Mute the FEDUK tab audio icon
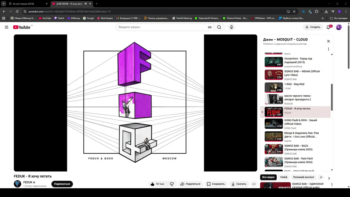This screenshot has height=197, width=350. point(86,4)
